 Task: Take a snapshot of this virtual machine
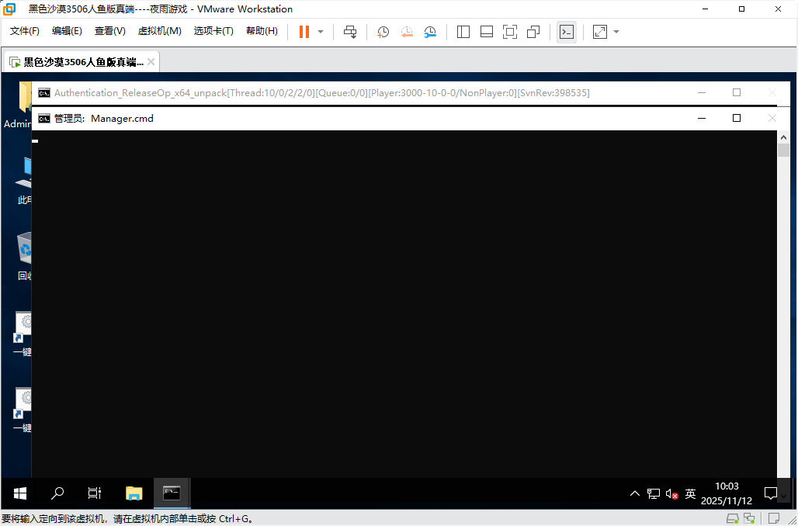[x=383, y=32]
